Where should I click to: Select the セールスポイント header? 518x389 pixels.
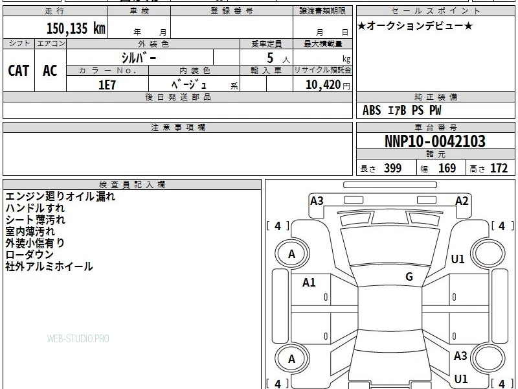tap(436, 11)
